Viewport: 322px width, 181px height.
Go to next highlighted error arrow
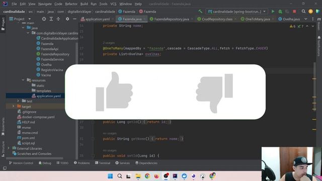tap(313, 26)
